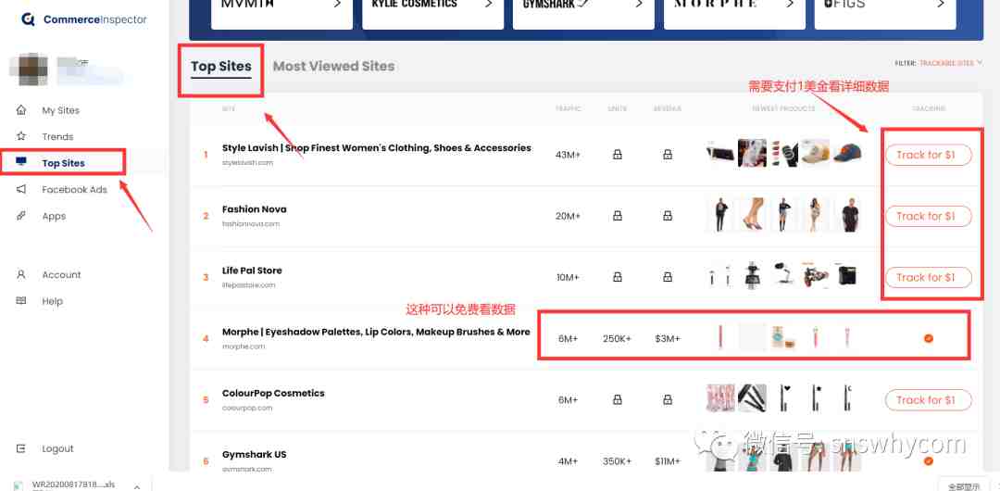Click Logout in sidebar
Viewport: 1000px width, 491px height.
[57, 449]
